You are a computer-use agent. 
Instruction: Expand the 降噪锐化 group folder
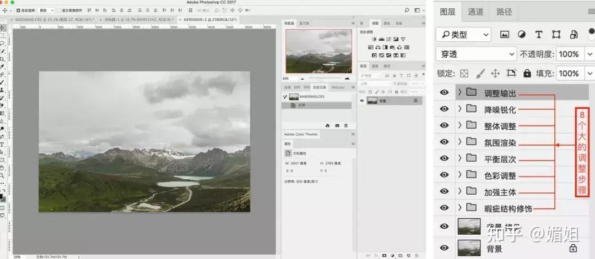pyautogui.click(x=459, y=109)
